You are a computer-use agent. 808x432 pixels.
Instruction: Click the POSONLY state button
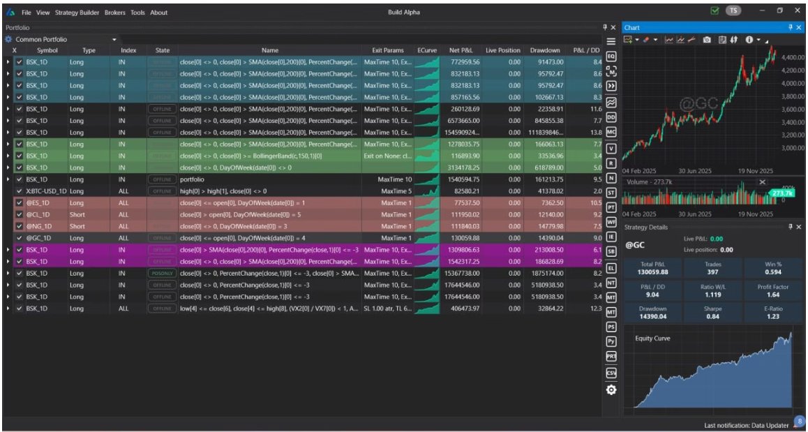pos(163,273)
